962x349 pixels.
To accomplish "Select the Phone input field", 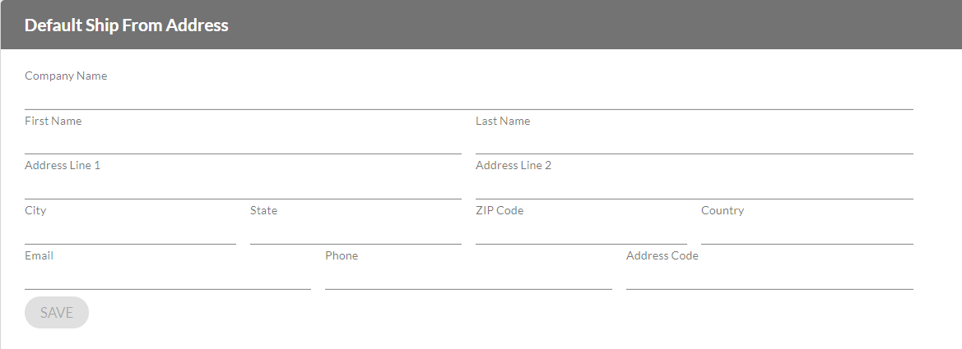I will tap(468, 278).
